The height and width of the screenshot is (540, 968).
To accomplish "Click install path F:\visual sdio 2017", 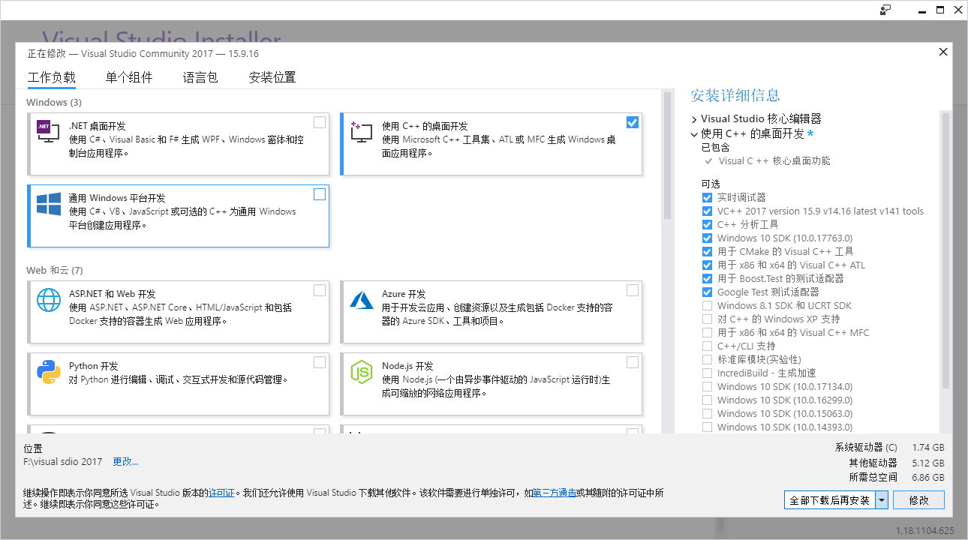I will pos(63,461).
